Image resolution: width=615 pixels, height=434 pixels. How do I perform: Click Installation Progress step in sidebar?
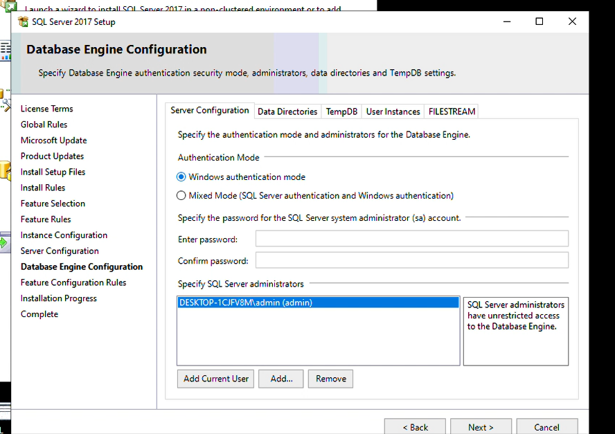point(58,298)
